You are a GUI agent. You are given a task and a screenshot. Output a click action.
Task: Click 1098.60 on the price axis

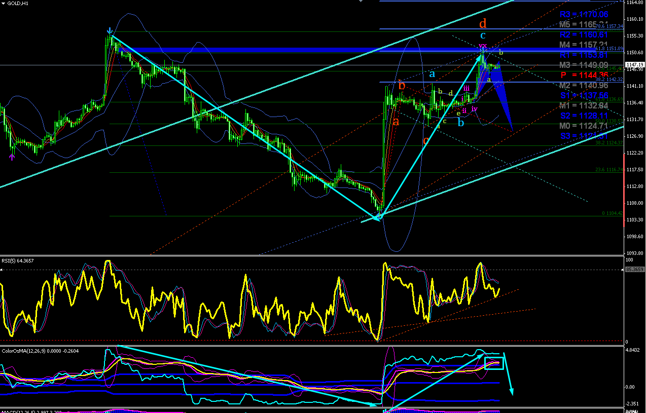click(x=635, y=237)
